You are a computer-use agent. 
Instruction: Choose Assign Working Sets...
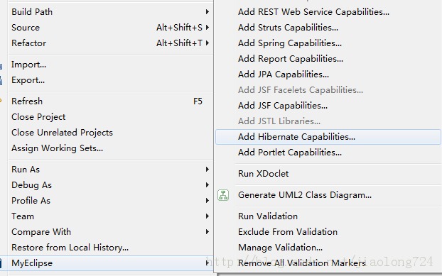(x=111, y=148)
